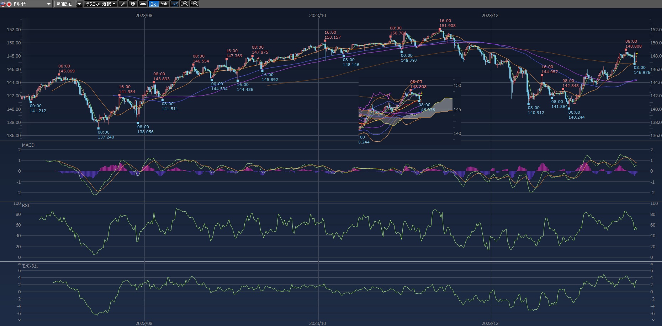Click the MACD panel label

(x=28, y=145)
